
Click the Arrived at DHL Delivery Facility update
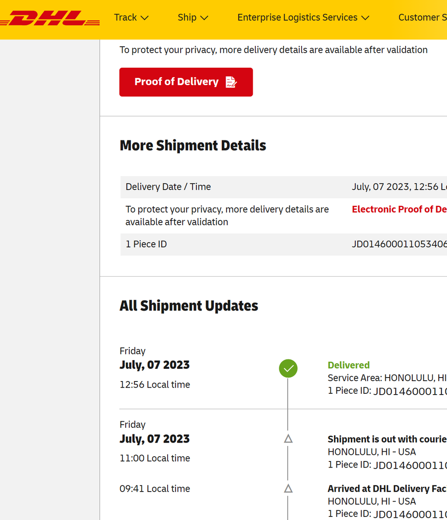coord(387,489)
